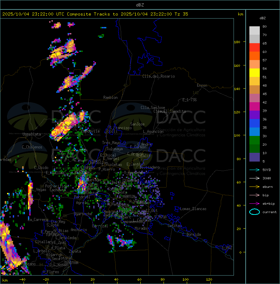Click the 'dBZ' title at top
Viewport: 280px width, 284px height.
tap(140, 5)
